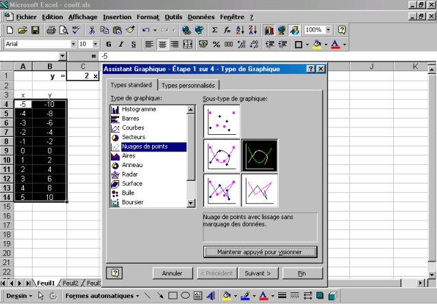
Task: Open the Formes automatiques menu
Action: click(x=102, y=296)
